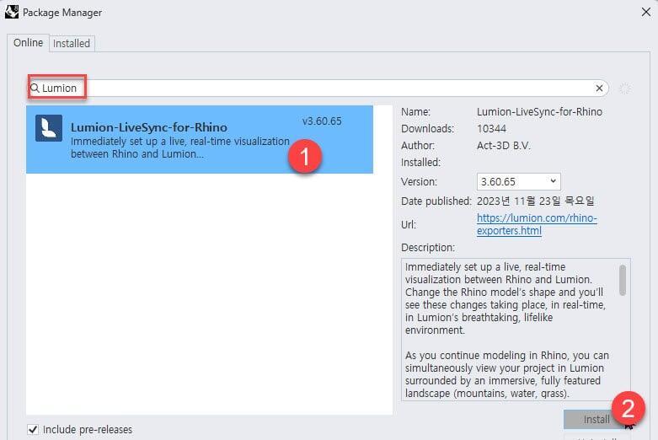This screenshot has width=658, height=440.
Task: Click the Rhino logo icon in title bar
Action: [12, 11]
